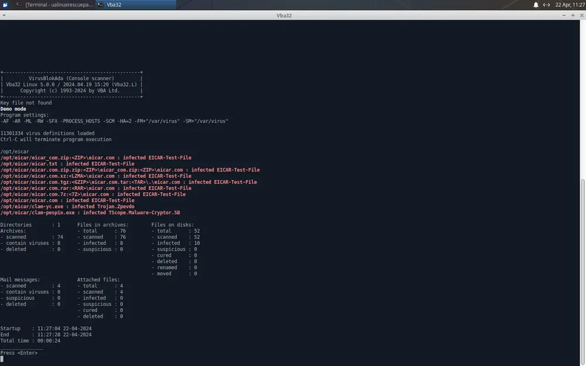Click the Files in archives 'total : 76' row
The image size is (586, 366).
101,231
